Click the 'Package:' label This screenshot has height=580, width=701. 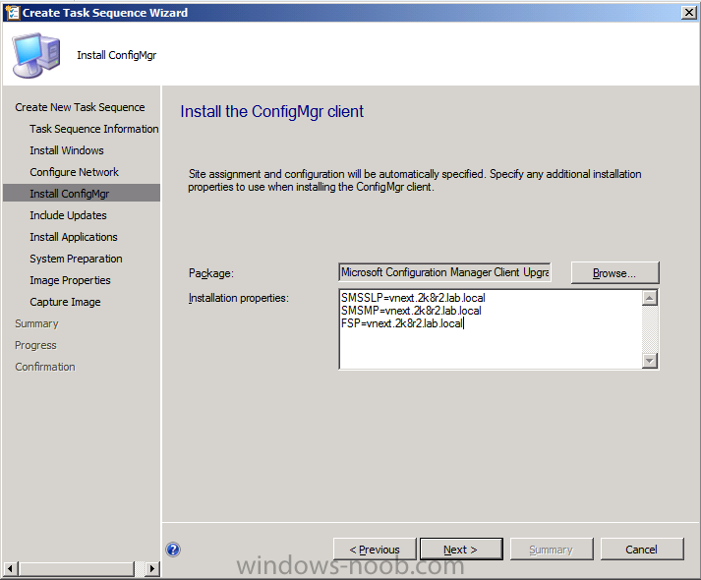(x=211, y=273)
